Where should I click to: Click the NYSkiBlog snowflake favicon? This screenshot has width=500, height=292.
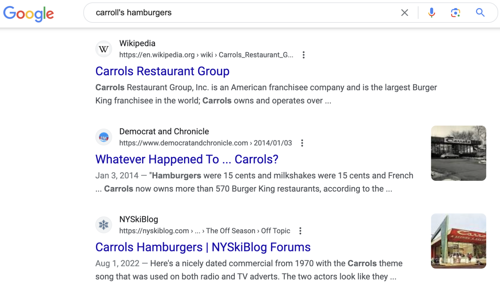pyautogui.click(x=104, y=225)
